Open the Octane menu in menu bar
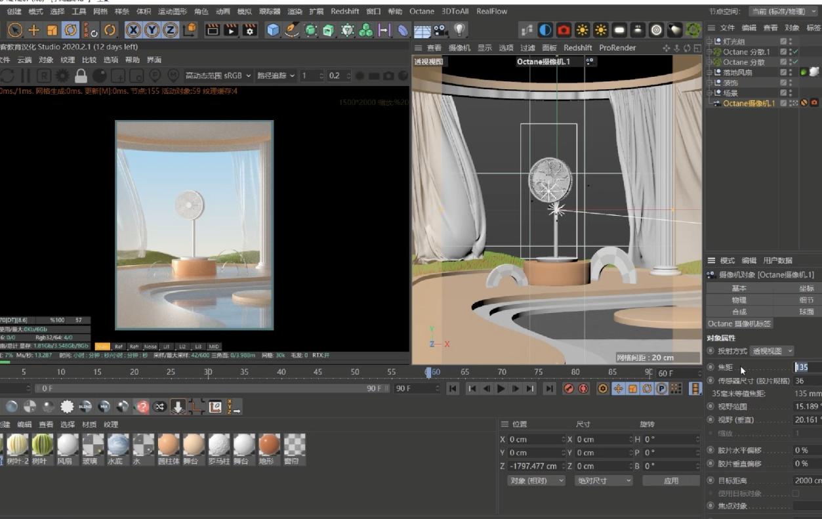The height and width of the screenshot is (519, 822). (421, 11)
